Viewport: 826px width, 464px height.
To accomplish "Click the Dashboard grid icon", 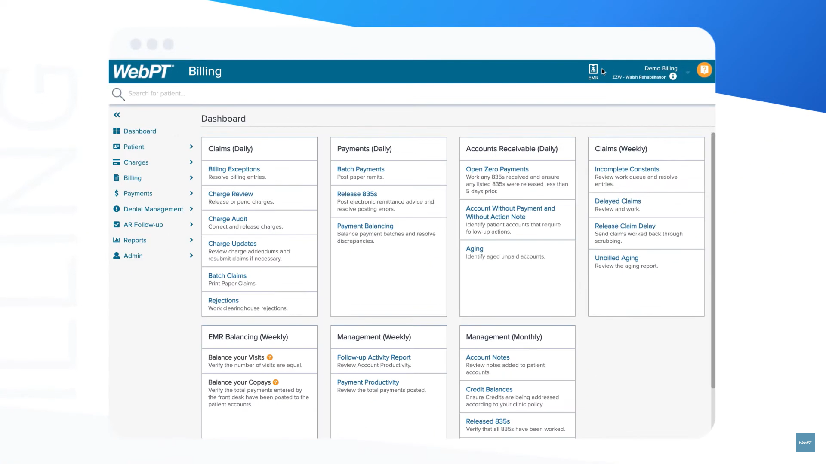I will pos(117,131).
